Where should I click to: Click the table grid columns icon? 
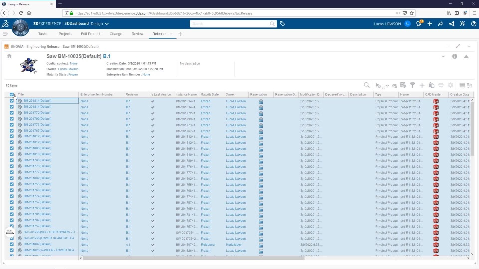click(x=403, y=85)
